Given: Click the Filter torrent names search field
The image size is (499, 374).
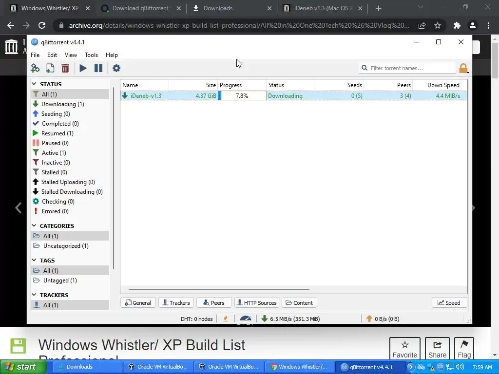Looking at the screenshot, I should pos(407,68).
